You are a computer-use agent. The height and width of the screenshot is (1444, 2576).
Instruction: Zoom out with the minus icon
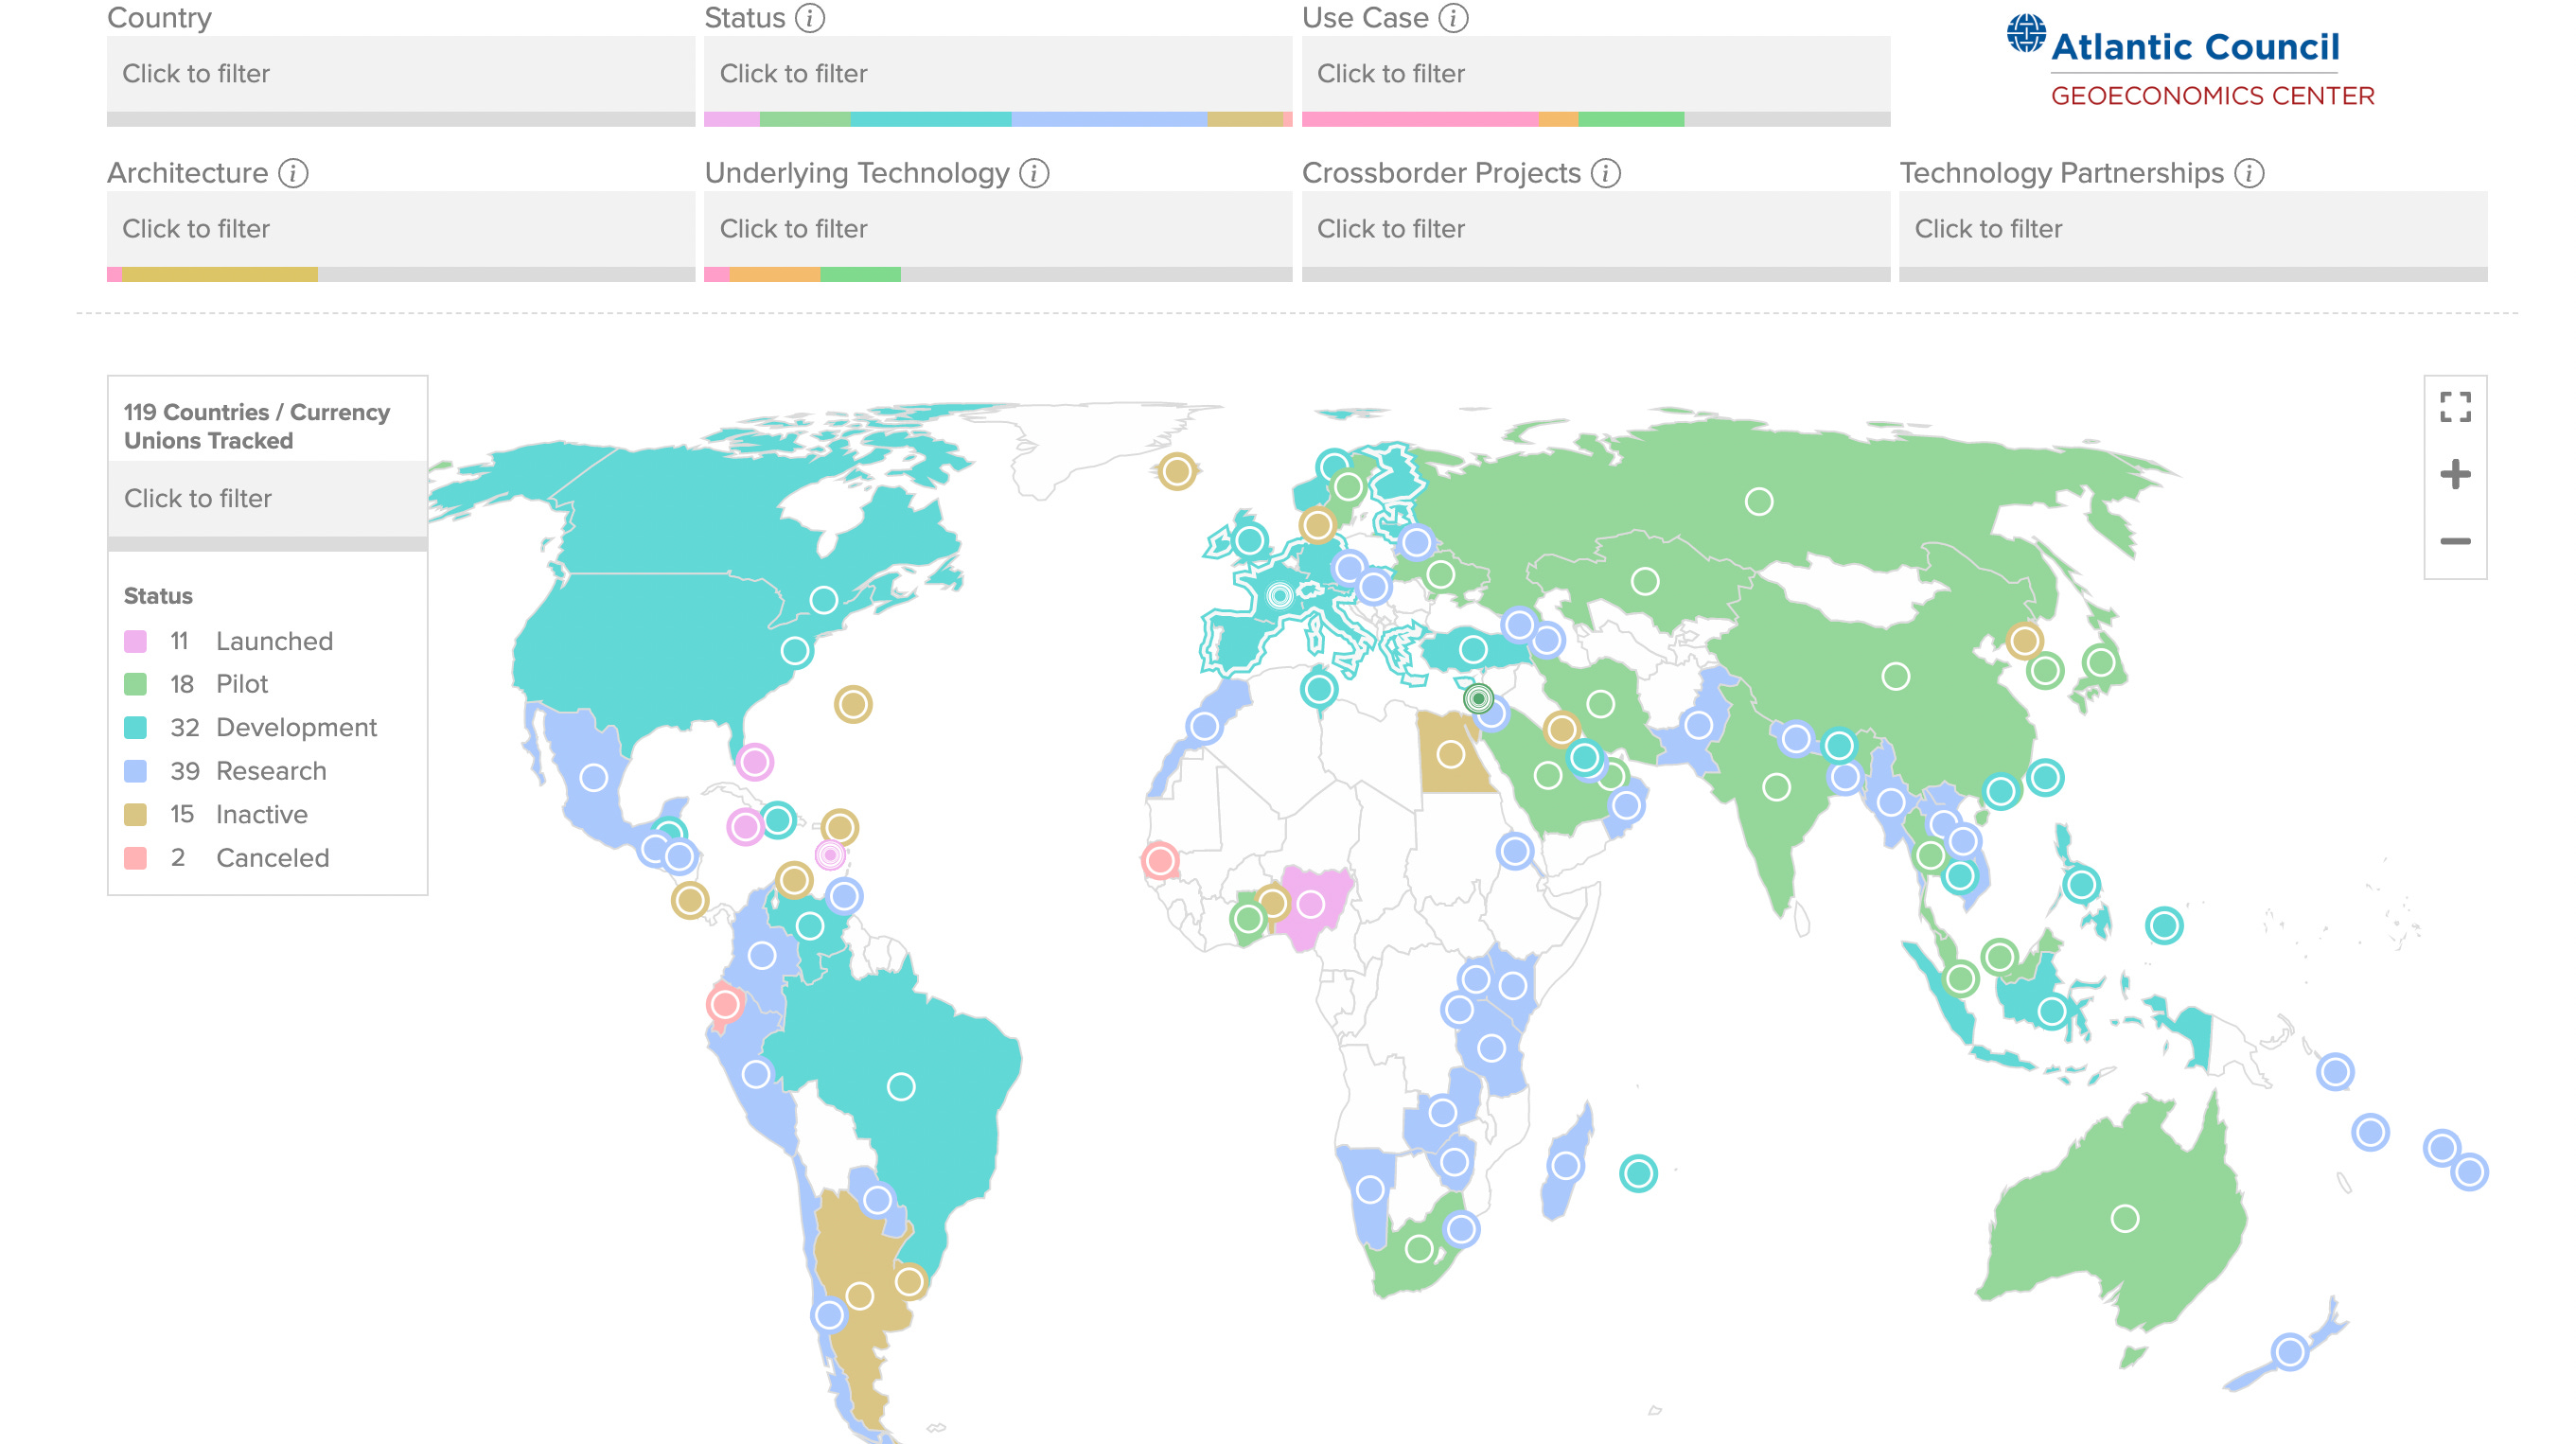click(2454, 541)
